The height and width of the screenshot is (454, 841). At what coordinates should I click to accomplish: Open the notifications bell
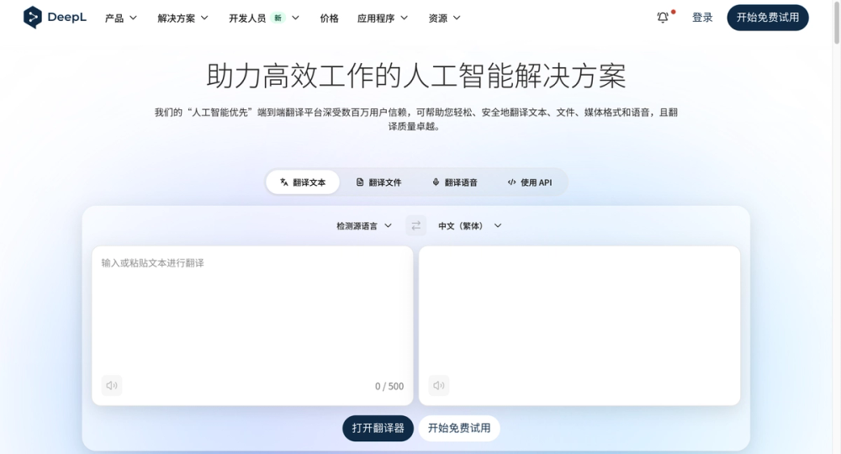coord(663,17)
